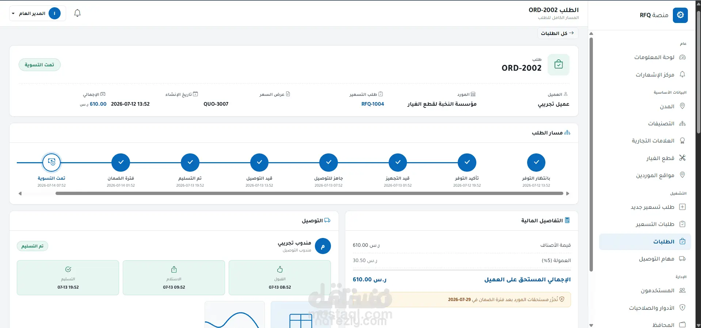Click the المحافظ wallet icon

682,324
